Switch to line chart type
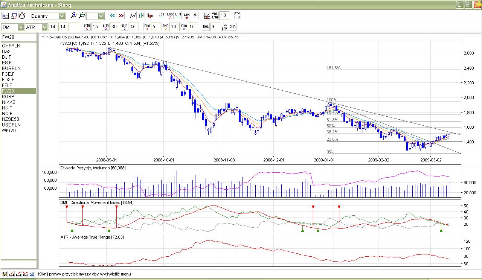The image size is (482, 280). (133, 16)
